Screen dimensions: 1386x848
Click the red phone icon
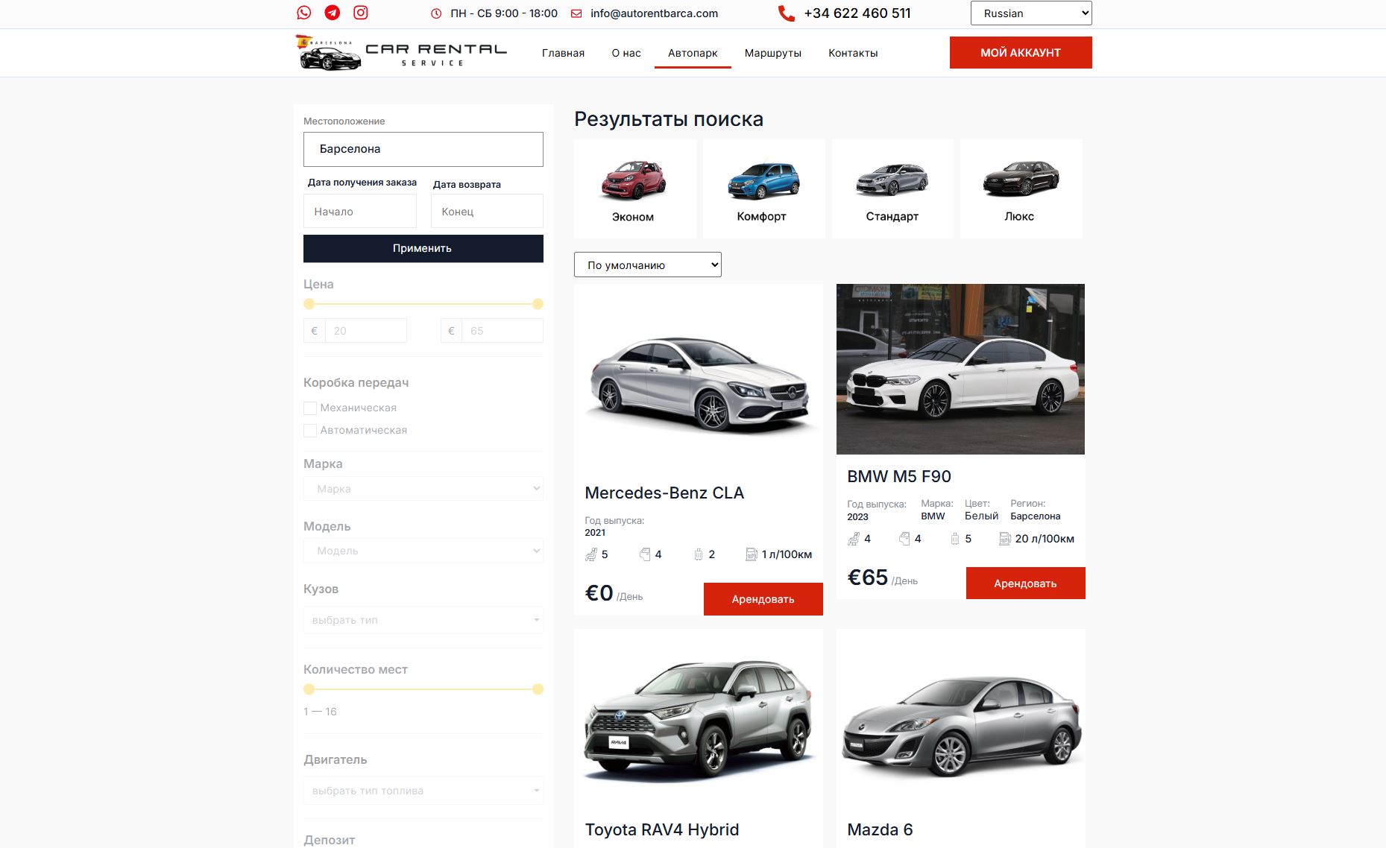pos(786,13)
